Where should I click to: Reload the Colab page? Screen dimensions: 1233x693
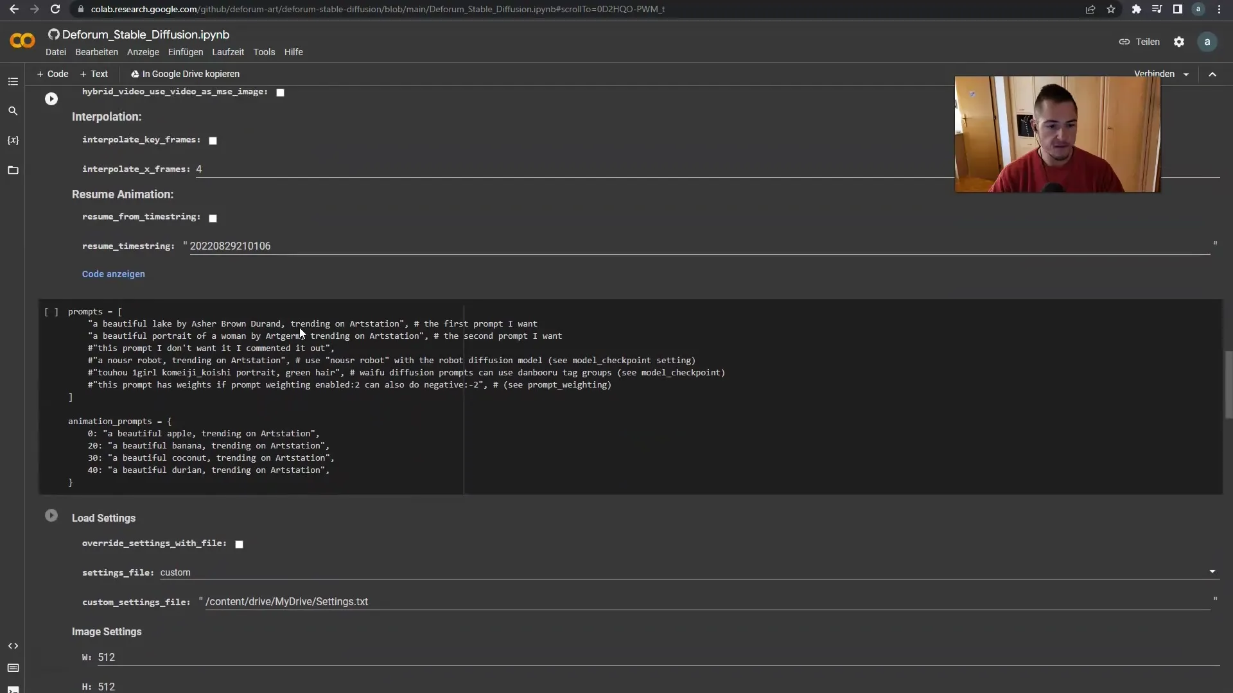click(55, 9)
